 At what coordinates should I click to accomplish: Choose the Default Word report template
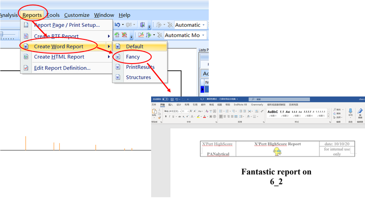[140, 46]
